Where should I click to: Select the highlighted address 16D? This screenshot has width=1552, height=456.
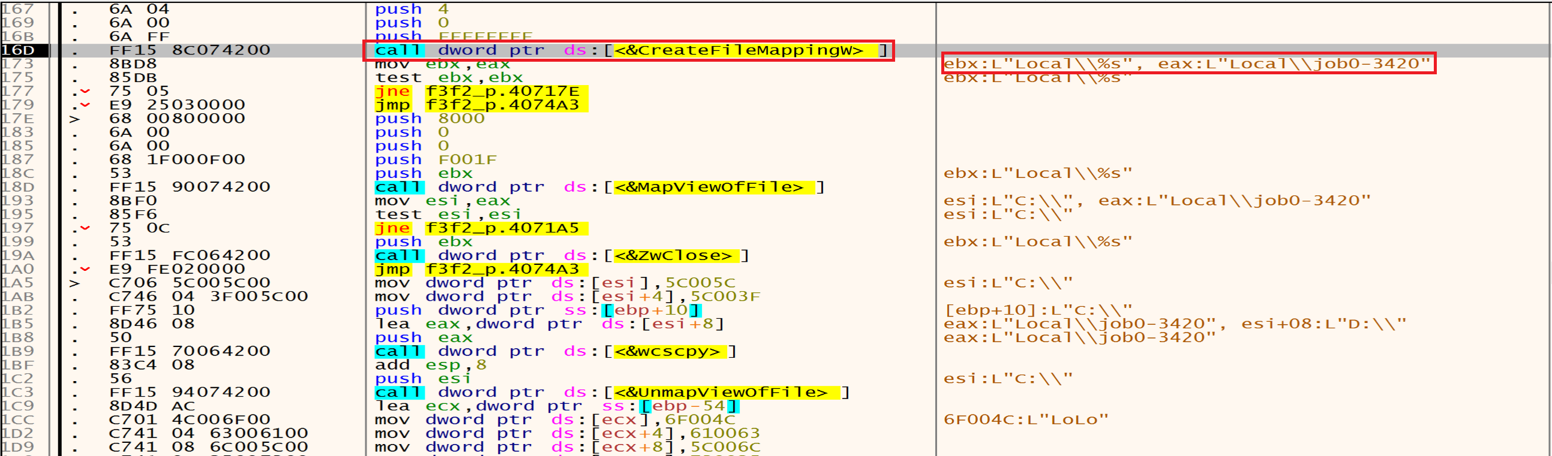18,50
